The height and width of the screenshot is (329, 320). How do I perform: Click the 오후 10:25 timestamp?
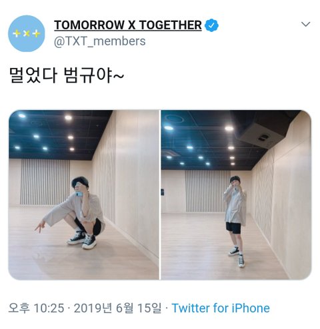pos(36,308)
